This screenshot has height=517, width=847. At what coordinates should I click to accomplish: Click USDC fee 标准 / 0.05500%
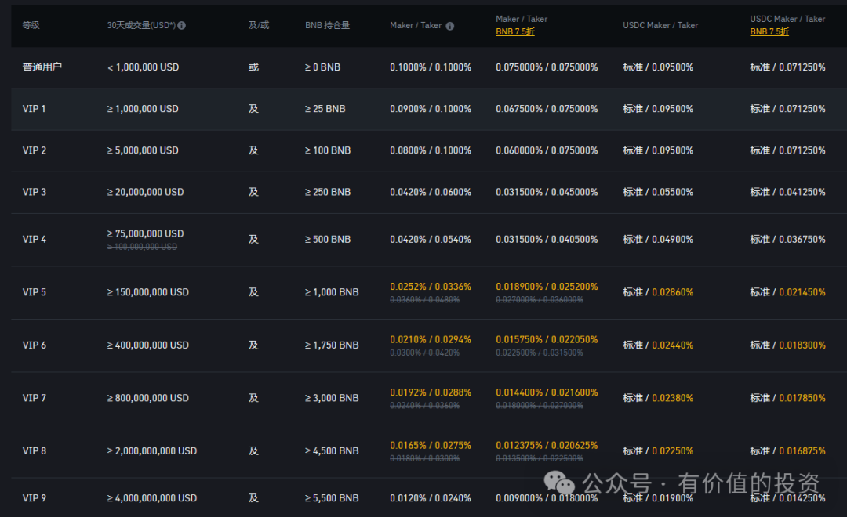(658, 192)
